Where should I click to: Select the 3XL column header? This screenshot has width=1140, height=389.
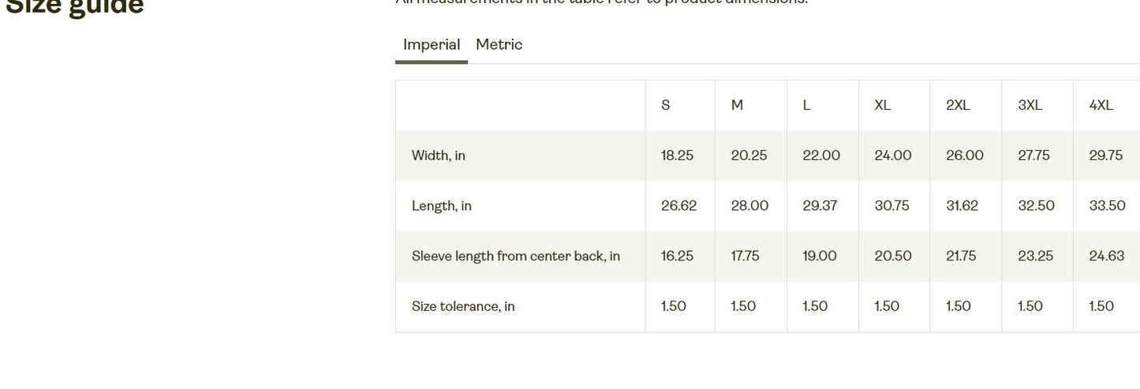[x=1030, y=106]
